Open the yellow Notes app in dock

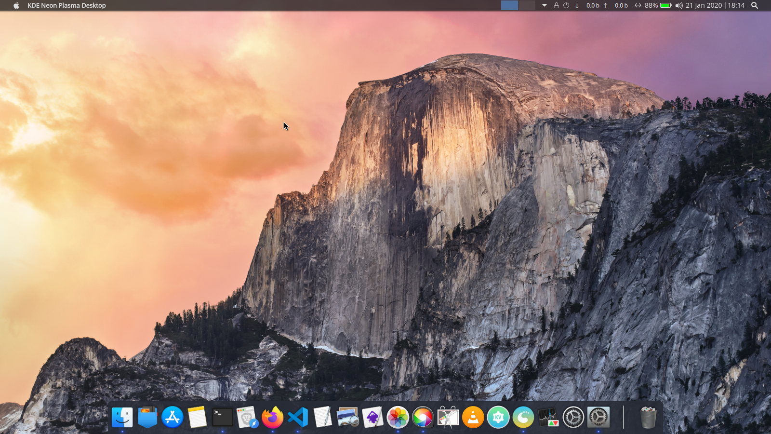[198, 417]
